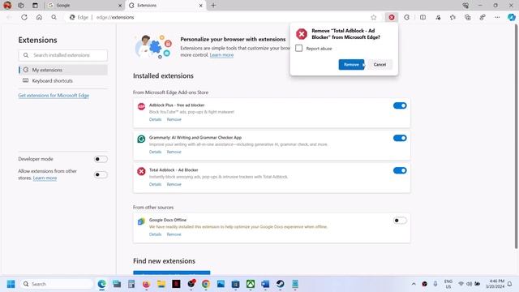Open vertical tabs action menu icon
Screen dimensions: 519x292
tap(35, 6)
